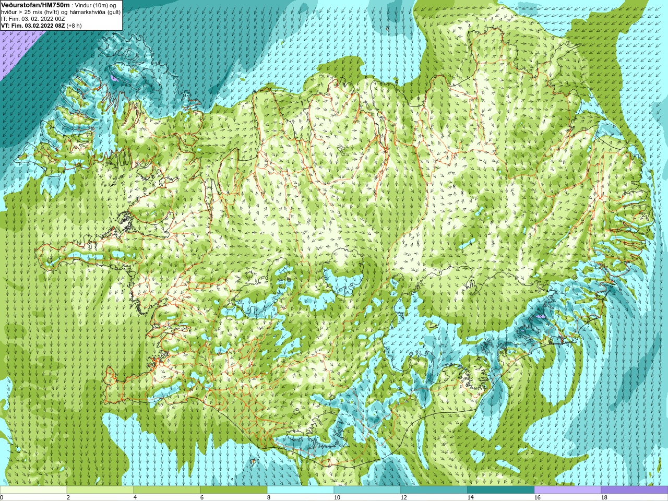Click the 'VT: Fim. 03.02.2022 08Z' line

pyautogui.click(x=41, y=25)
